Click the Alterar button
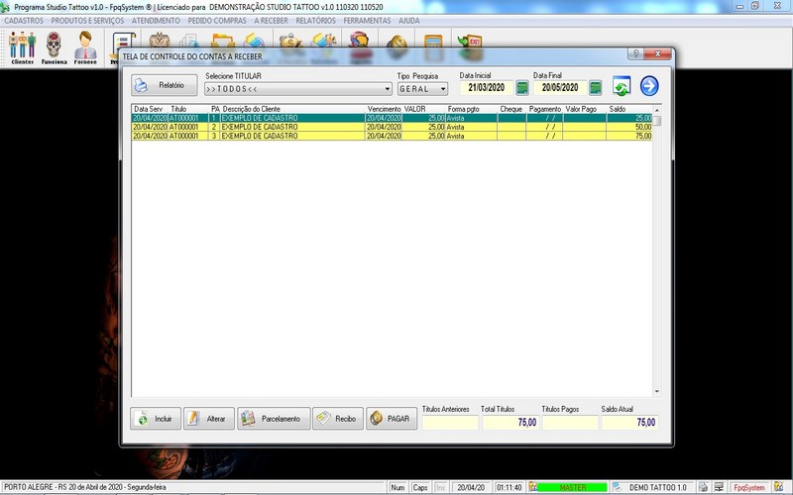793x495 pixels. [209, 419]
